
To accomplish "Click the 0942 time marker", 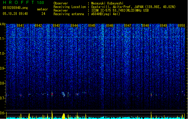I will (38, 26).
